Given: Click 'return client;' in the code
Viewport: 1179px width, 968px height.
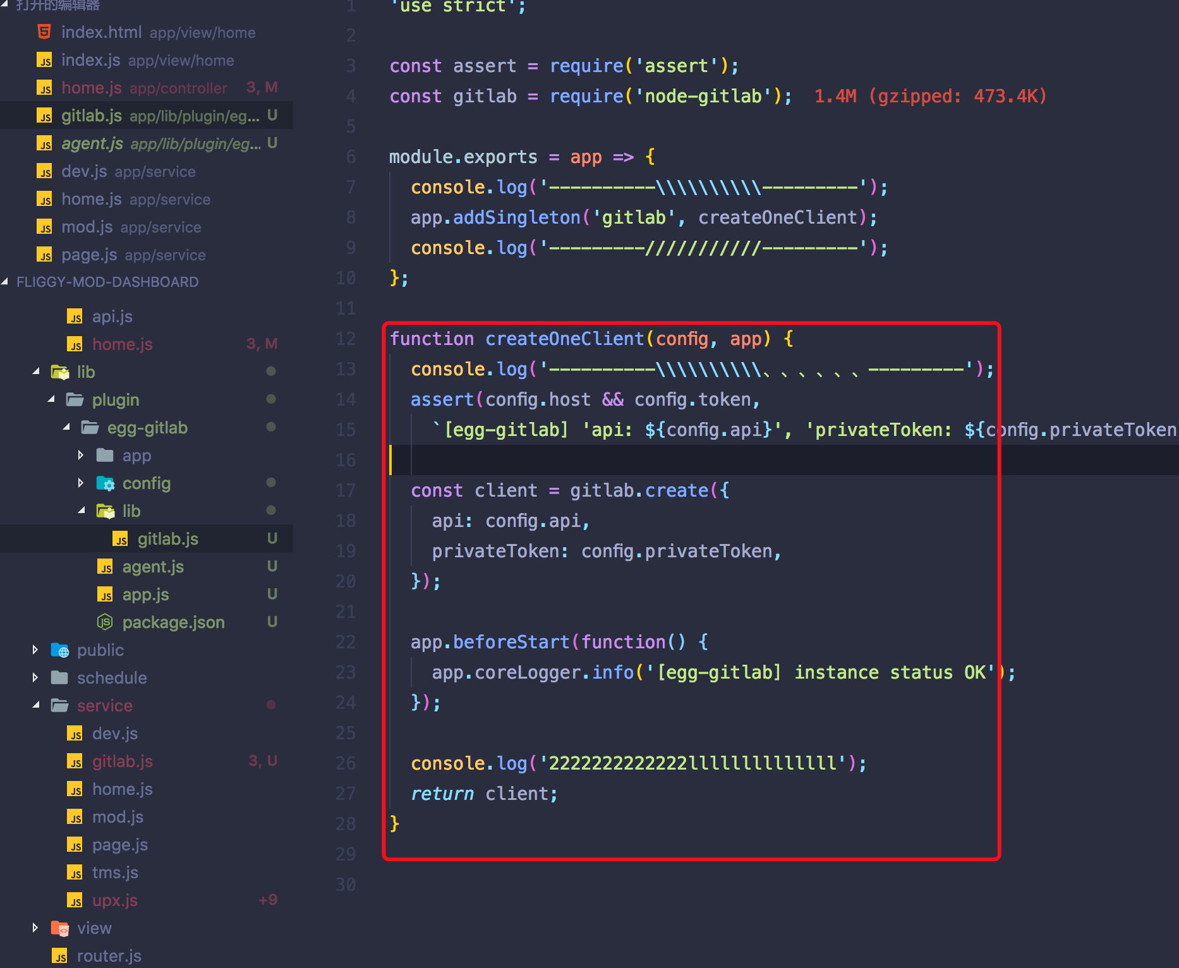Looking at the screenshot, I should tap(484, 794).
